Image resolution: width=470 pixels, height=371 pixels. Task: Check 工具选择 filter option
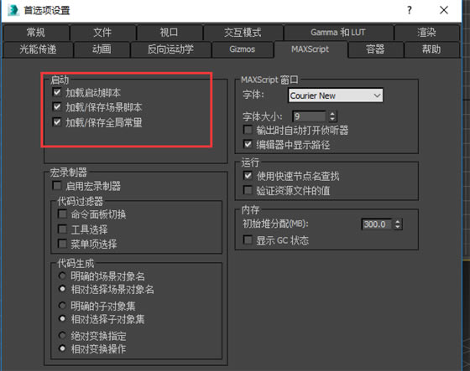[62, 229]
